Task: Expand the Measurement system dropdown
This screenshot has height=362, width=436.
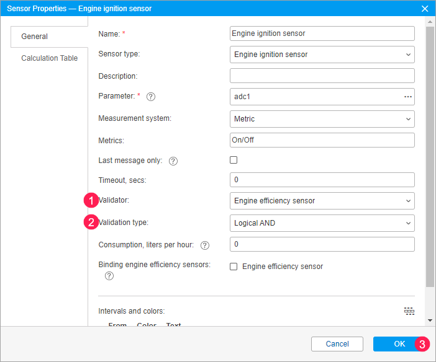Action: [x=322, y=119]
